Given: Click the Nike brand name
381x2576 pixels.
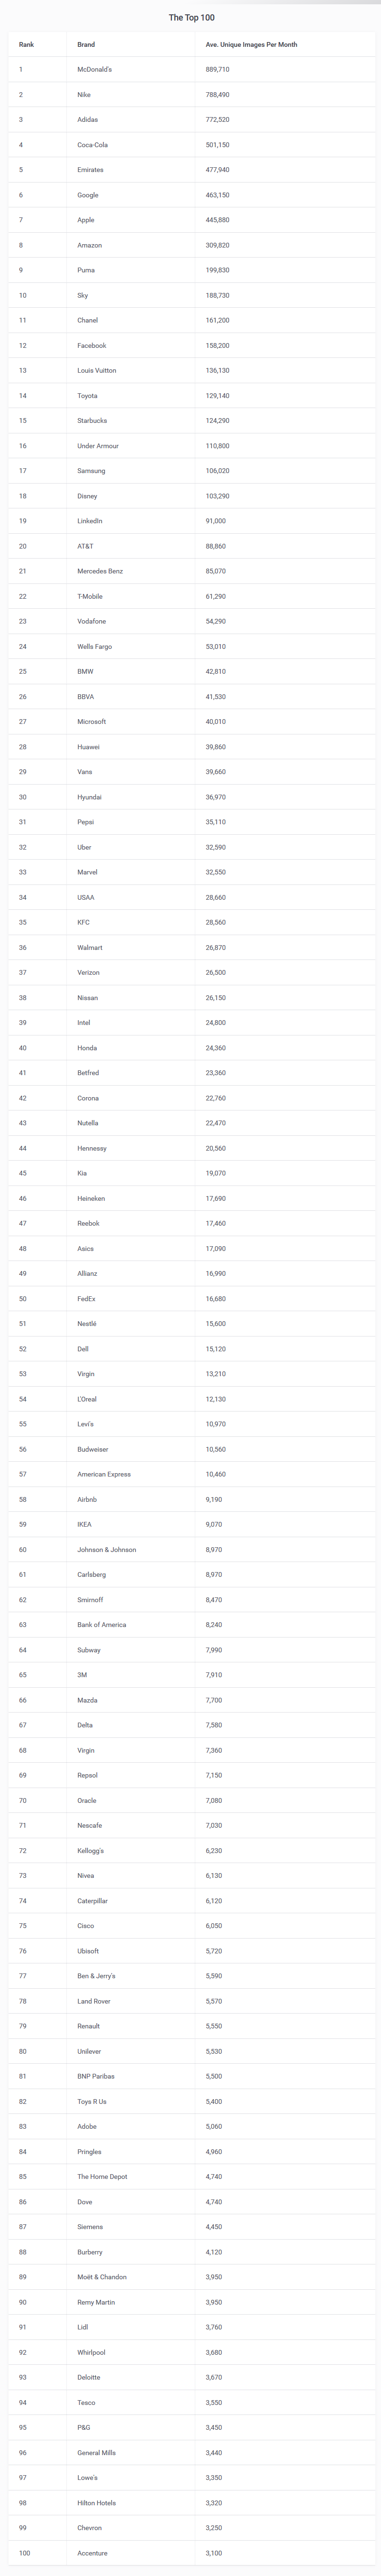Looking at the screenshot, I should tap(84, 95).
